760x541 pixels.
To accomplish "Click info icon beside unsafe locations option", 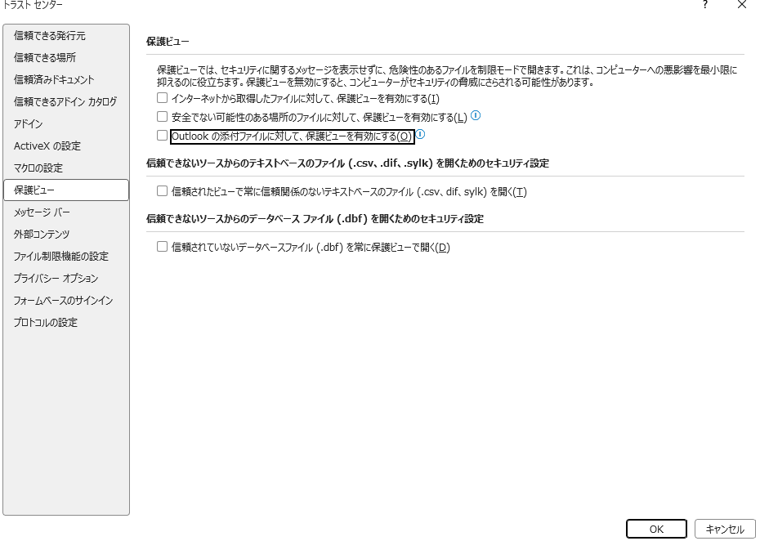I will (476, 116).
